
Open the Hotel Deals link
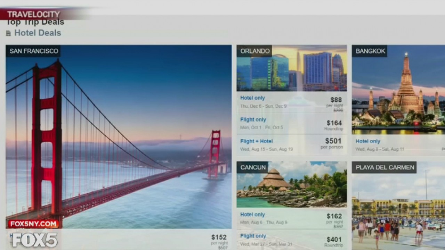point(37,33)
